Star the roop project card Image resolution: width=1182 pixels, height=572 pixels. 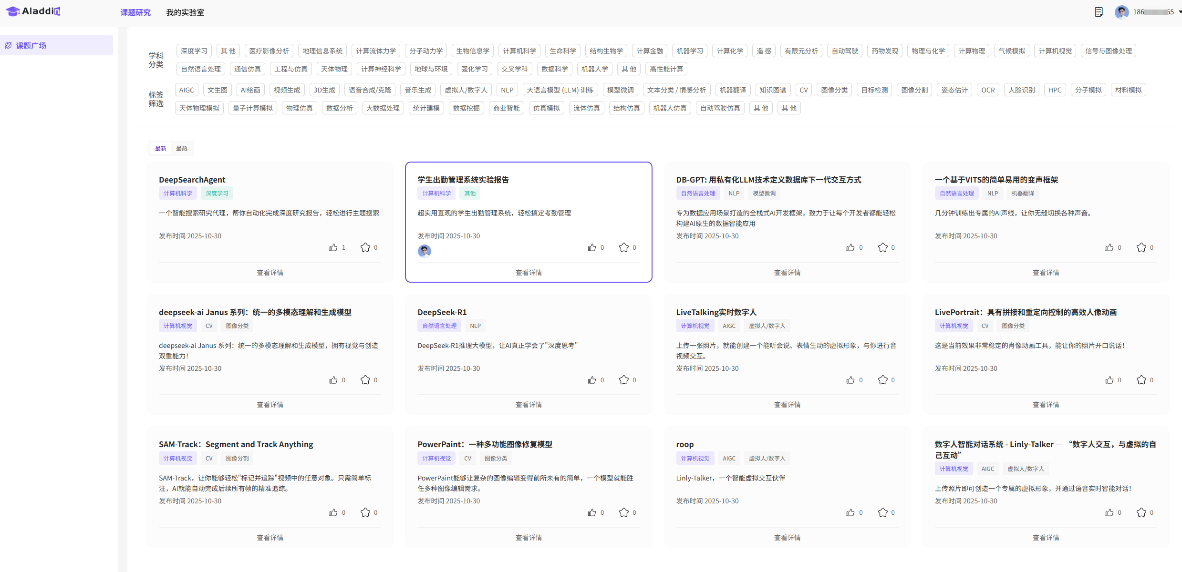coord(882,512)
